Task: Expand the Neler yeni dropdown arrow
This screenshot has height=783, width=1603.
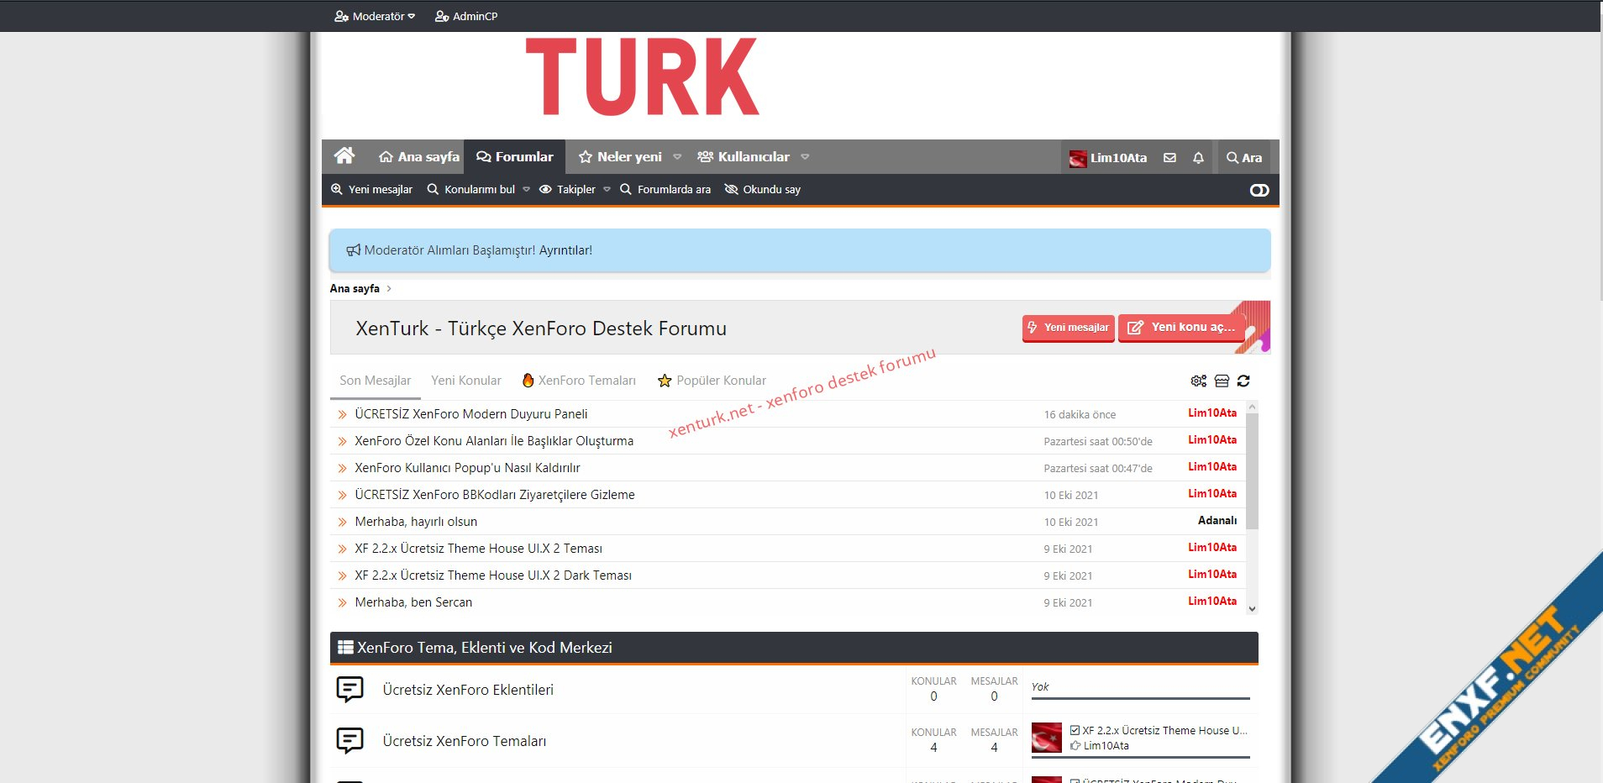Action: tap(677, 157)
